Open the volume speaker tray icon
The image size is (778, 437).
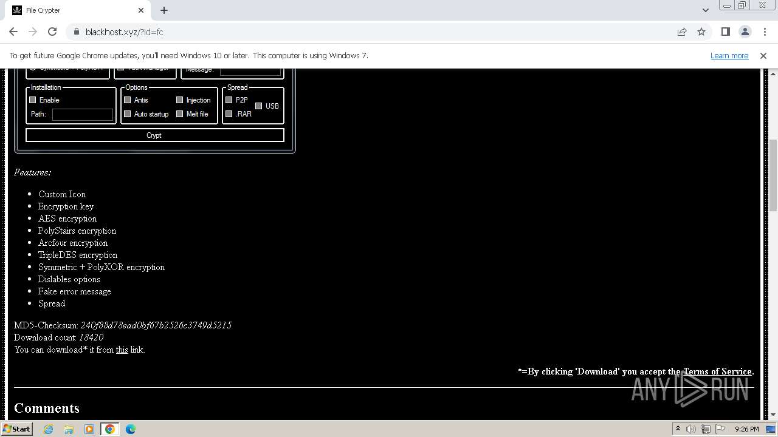(x=691, y=429)
